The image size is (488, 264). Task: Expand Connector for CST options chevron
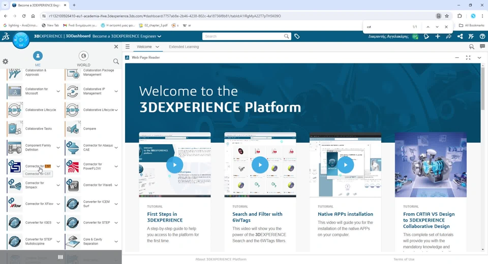[x=58, y=167]
